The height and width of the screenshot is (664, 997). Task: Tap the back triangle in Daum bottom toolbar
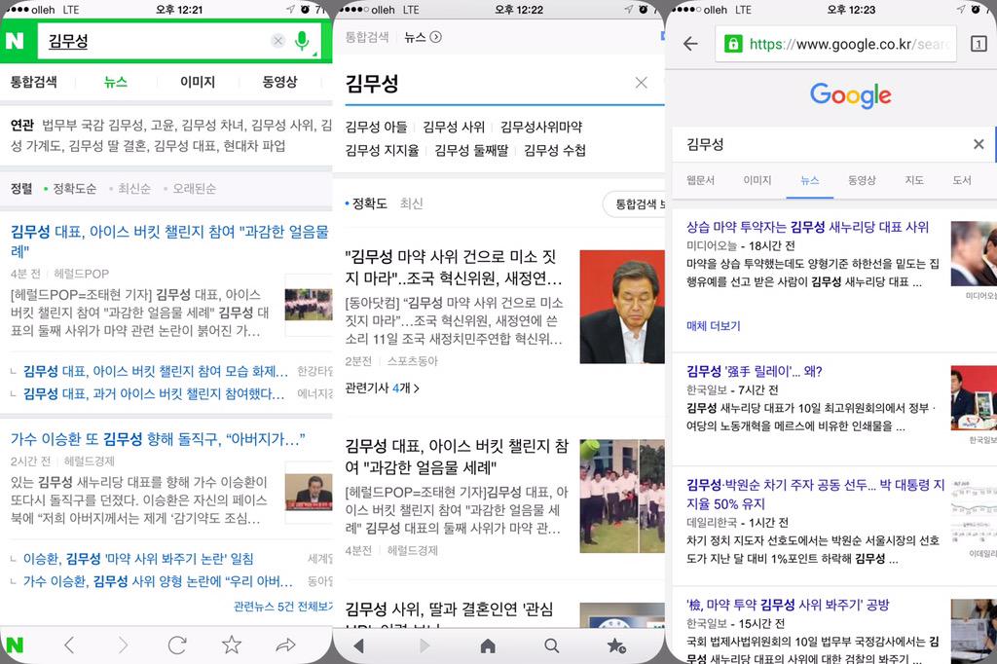tap(358, 646)
